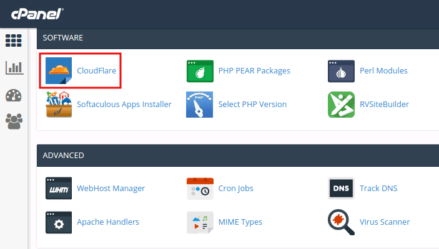Open the CloudFlare cloud icon
This screenshot has height=249, width=439.
click(x=59, y=70)
